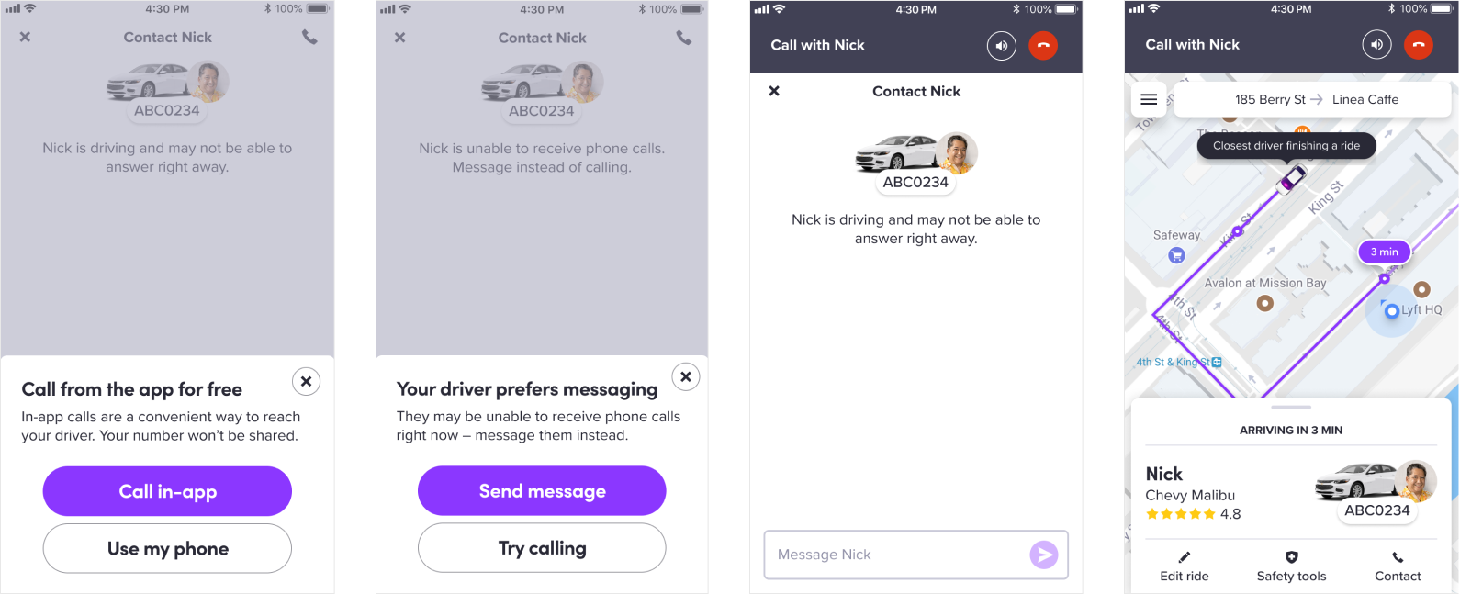1460x594 pixels.
Task: Pull the ride panel drag handle
Action: point(1291,407)
